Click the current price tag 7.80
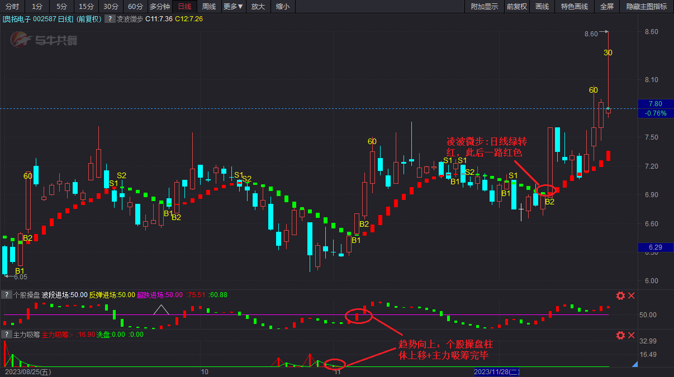 [655, 104]
